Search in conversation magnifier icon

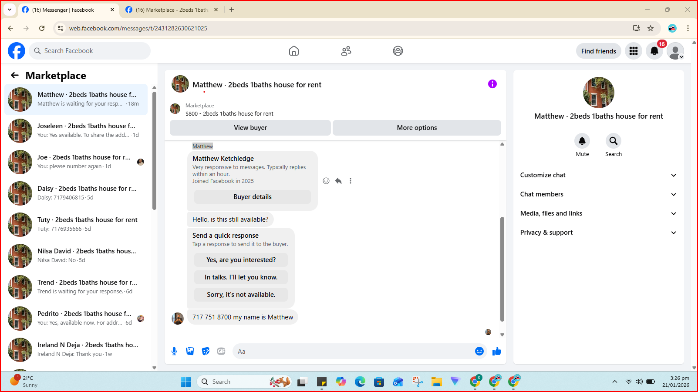tap(614, 141)
